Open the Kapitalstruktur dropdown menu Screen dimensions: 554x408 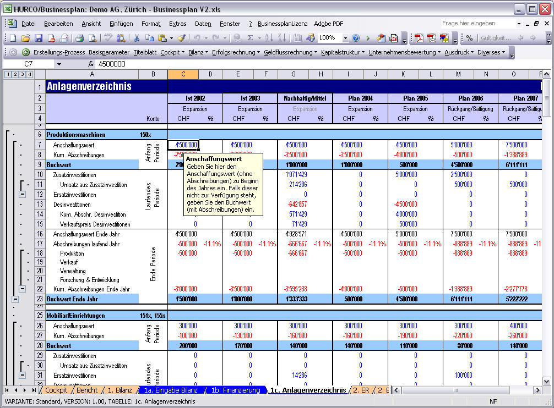[x=343, y=52]
